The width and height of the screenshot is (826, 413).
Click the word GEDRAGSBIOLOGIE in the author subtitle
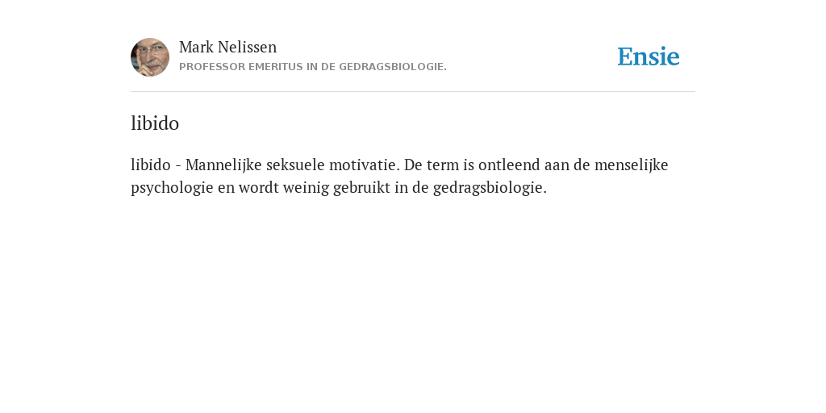393,67
